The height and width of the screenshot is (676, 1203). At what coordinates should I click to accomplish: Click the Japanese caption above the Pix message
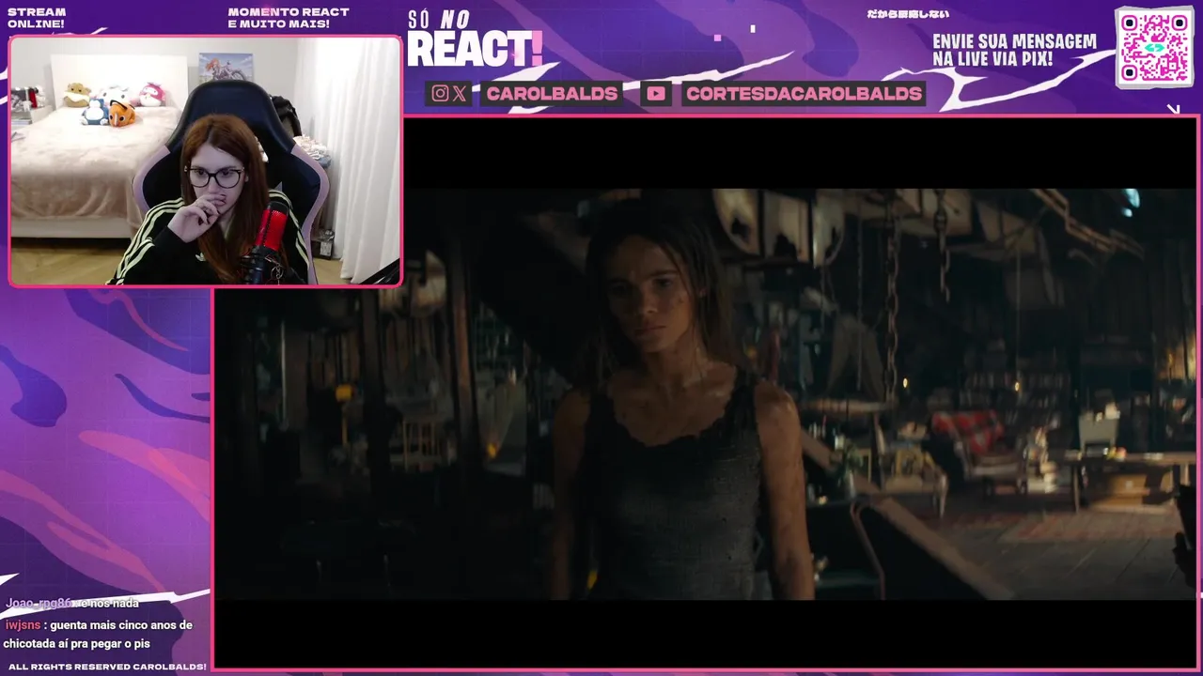coord(908,14)
